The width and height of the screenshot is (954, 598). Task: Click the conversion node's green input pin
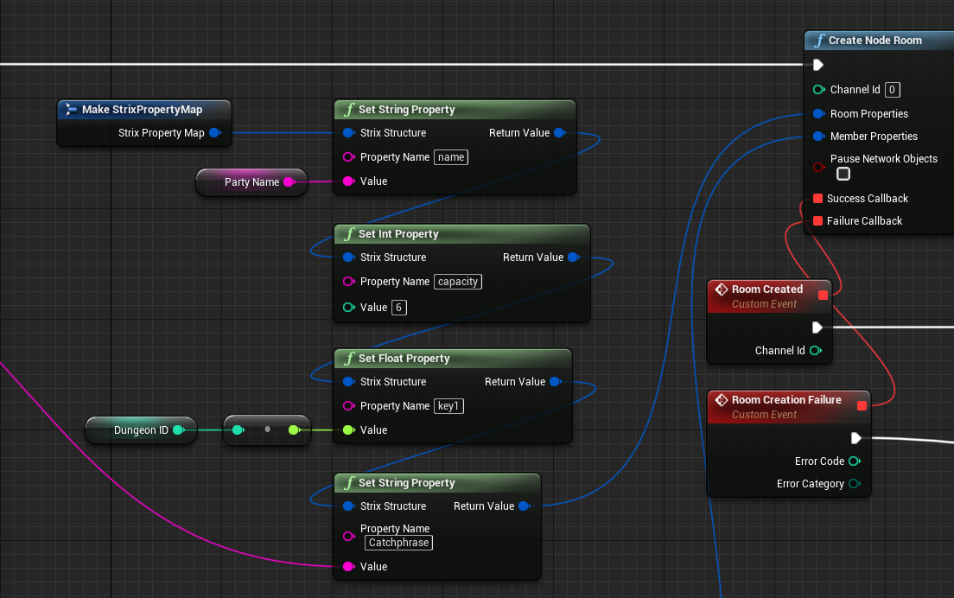[238, 430]
